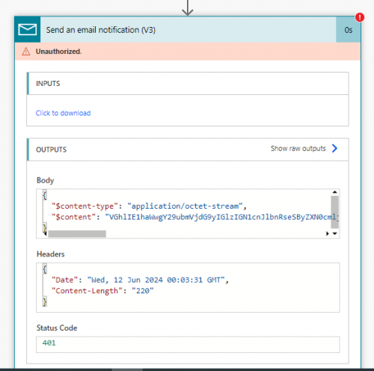
Task: Collapse the Send an email notification (V3) header
Action: click(x=188, y=30)
